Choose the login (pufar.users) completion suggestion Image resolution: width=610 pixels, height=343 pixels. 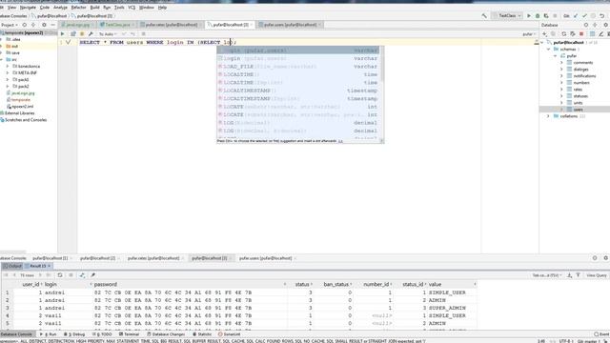tap(298, 58)
